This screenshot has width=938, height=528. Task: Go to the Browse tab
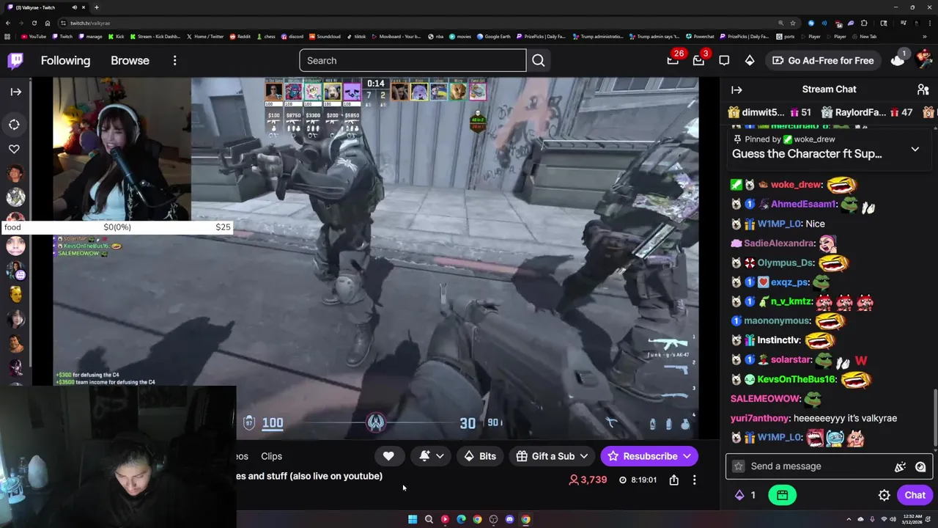tap(130, 60)
